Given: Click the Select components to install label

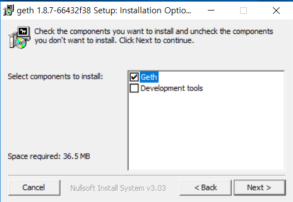Looking at the screenshot, I should 56,77.
